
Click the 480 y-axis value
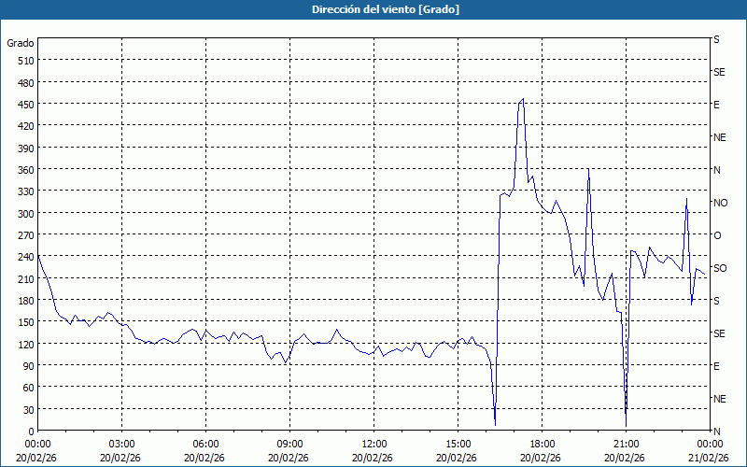coord(26,83)
